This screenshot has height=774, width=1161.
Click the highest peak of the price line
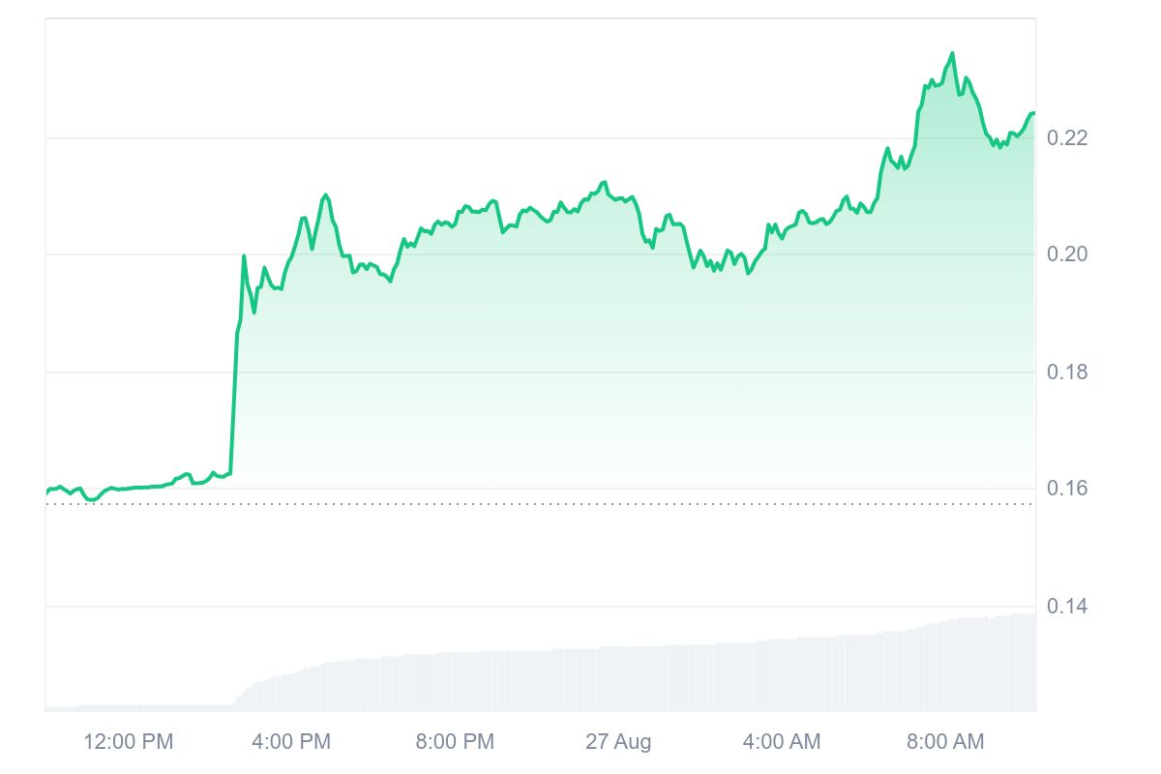(x=952, y=53)
